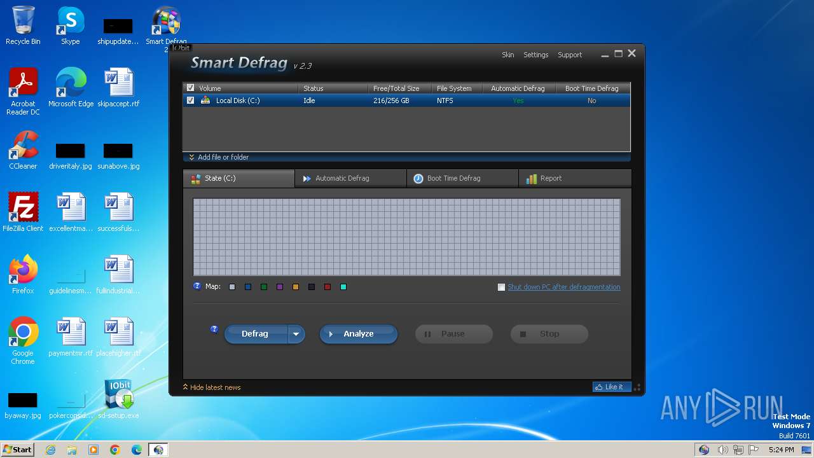Click the Free/Total Size column header
The width and height of the screenshot is (814, 458).
coord(399,88)
